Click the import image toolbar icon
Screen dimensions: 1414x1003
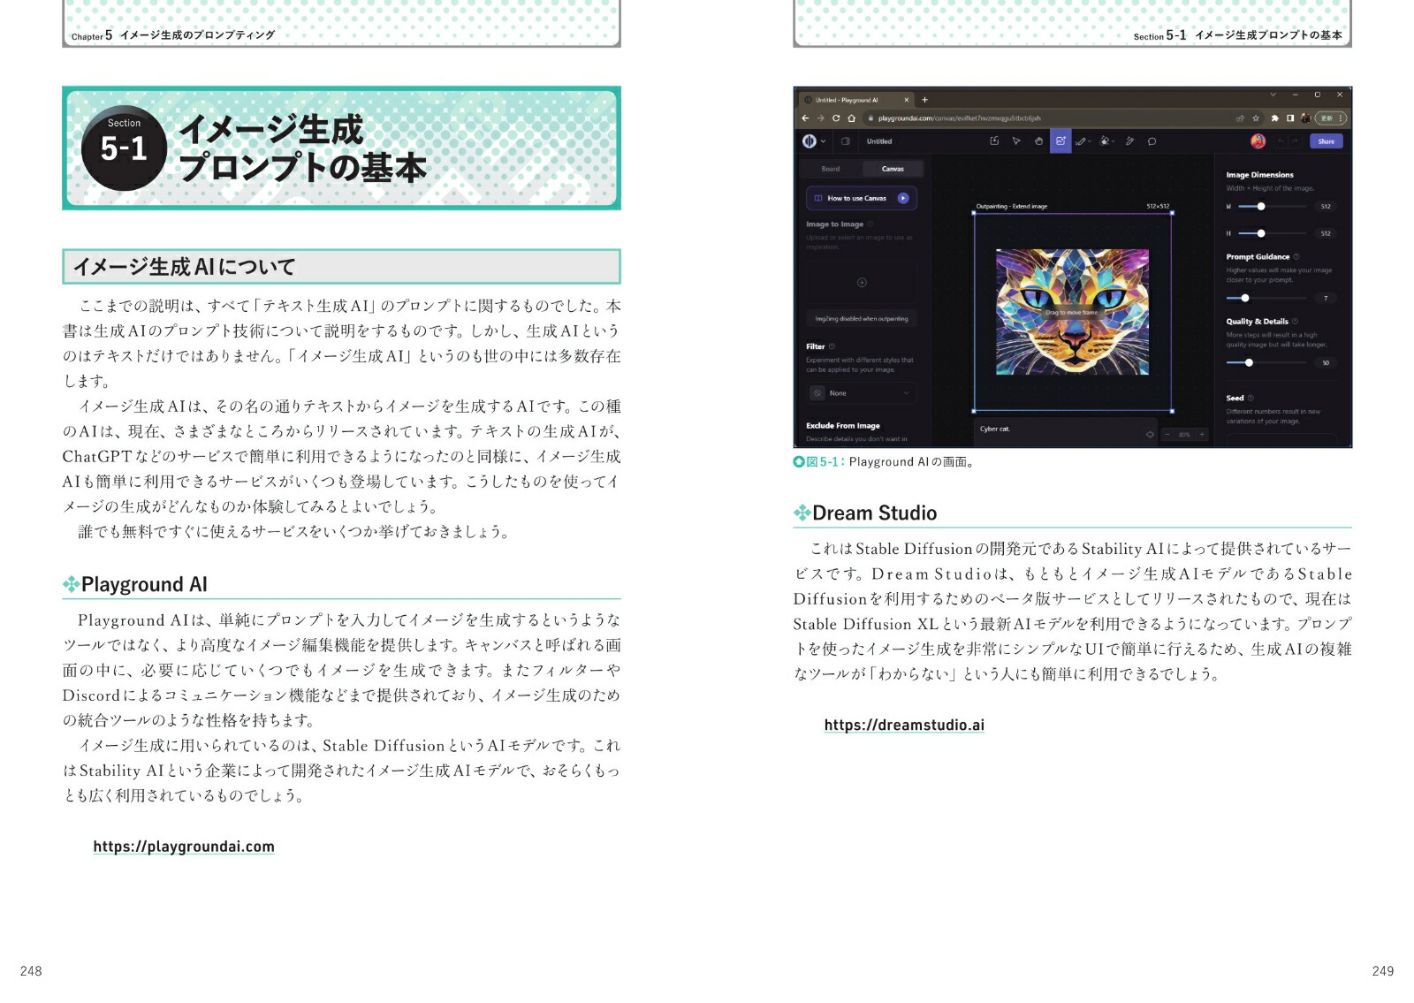(994, 141)
